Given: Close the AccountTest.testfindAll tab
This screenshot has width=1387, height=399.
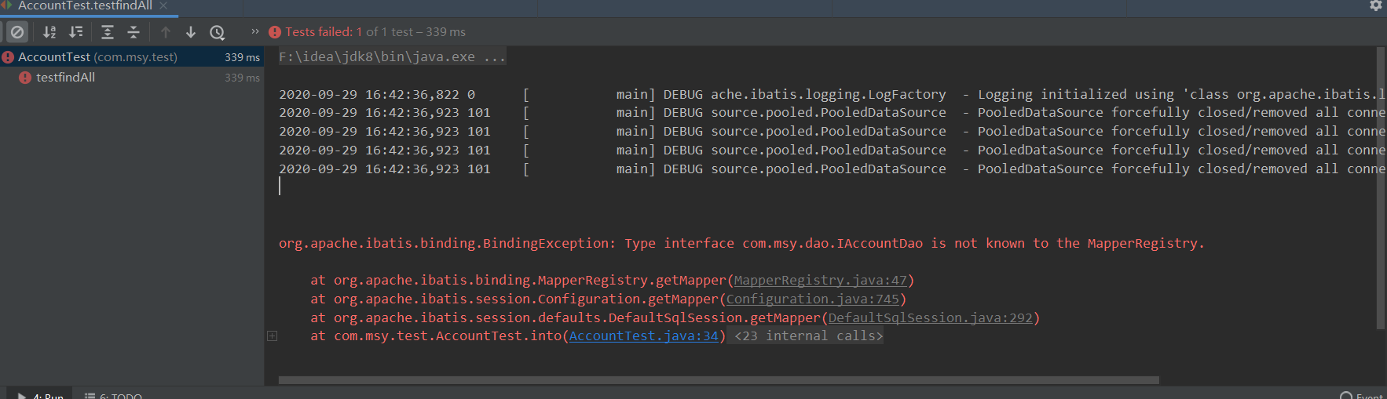Looking at the screenshot, I should 163,5.
